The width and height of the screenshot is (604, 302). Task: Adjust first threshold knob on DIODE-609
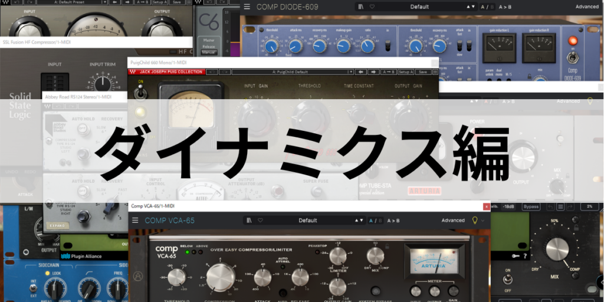click(x=271, y=46)
